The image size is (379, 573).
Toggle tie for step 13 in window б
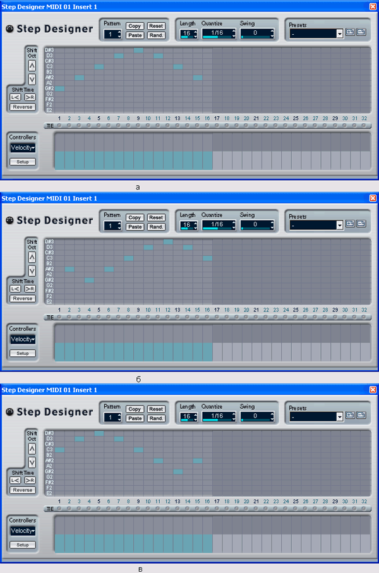pos(177,317)
